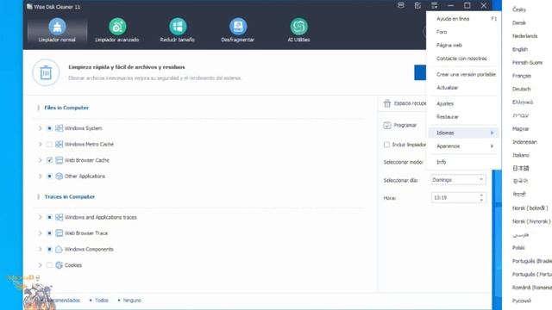Uncheck the Web Browser Cache checkbox

pos(49,160)
